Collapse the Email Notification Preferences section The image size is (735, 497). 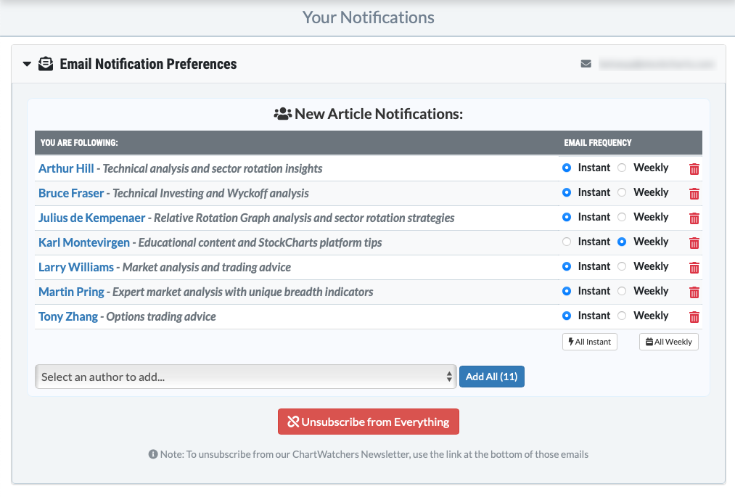[27, 64]
